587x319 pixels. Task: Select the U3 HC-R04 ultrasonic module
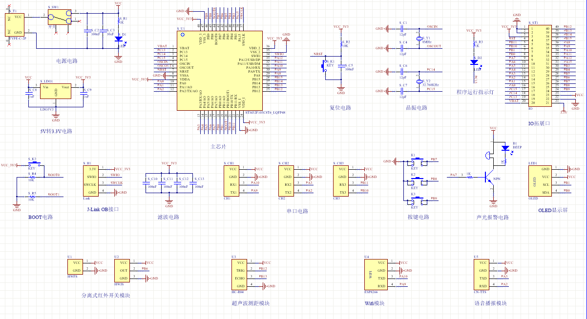click(239, 274)
